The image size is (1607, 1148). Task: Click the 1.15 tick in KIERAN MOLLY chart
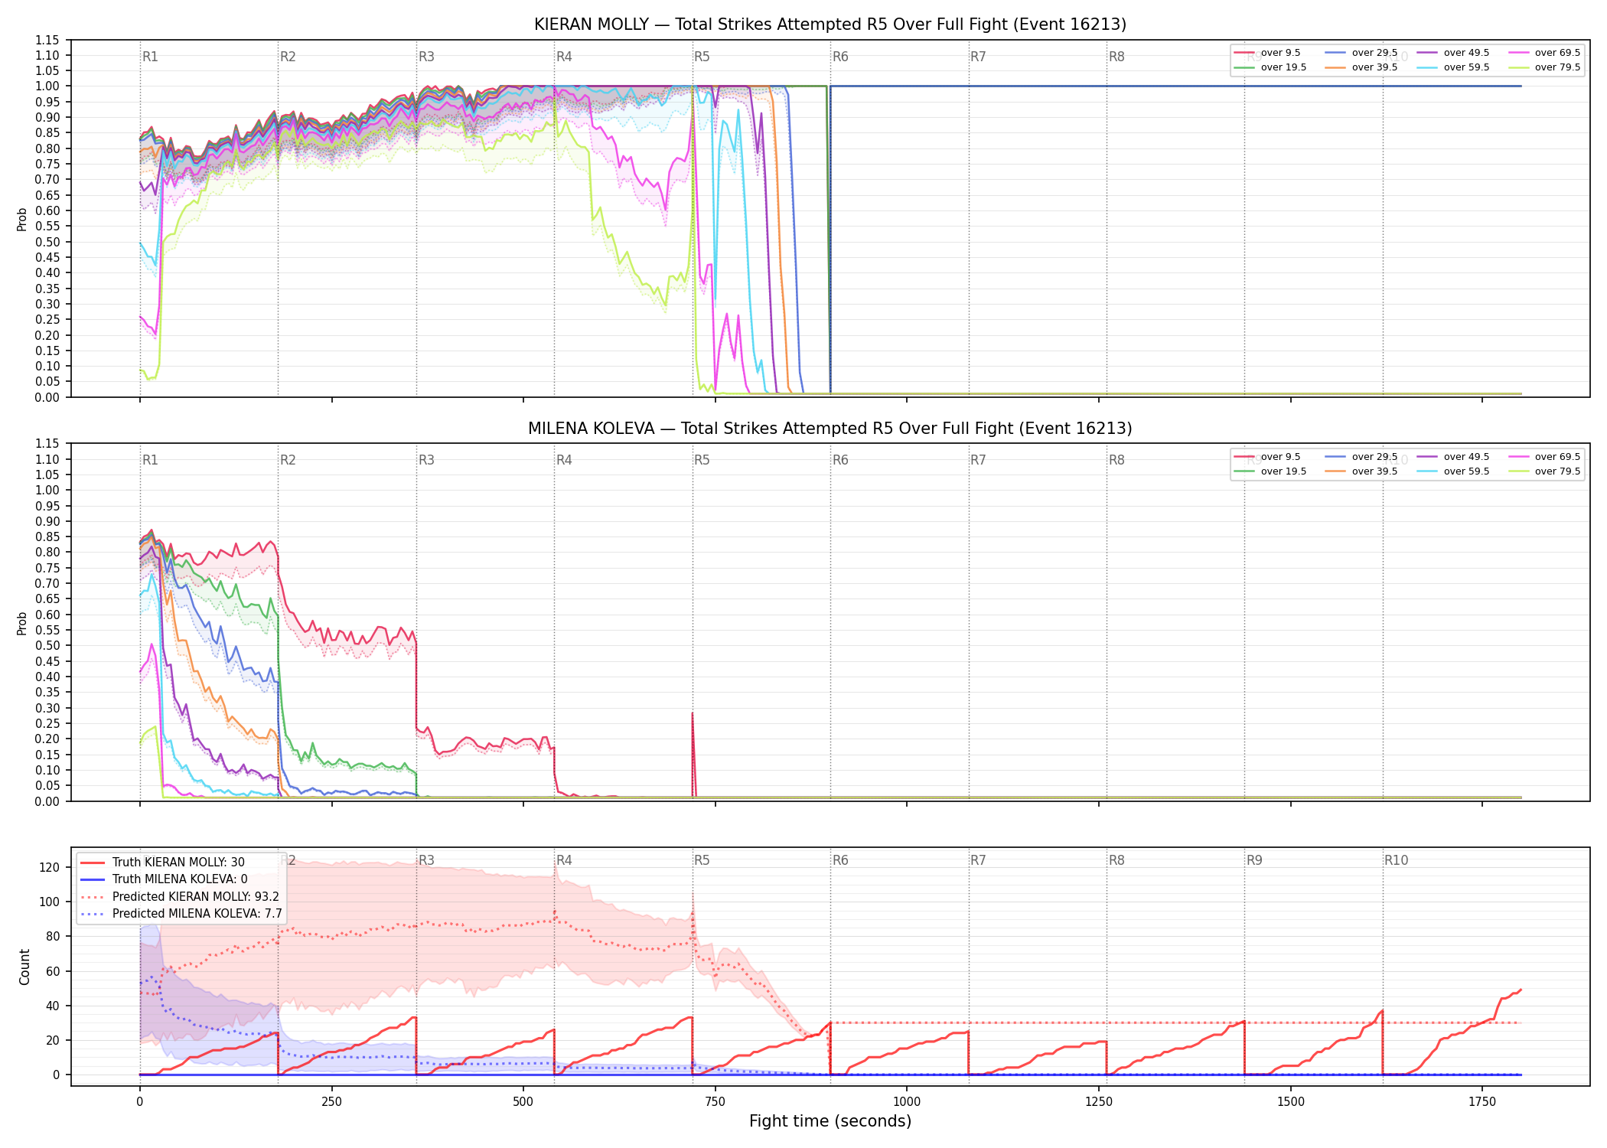pos(47,40)
